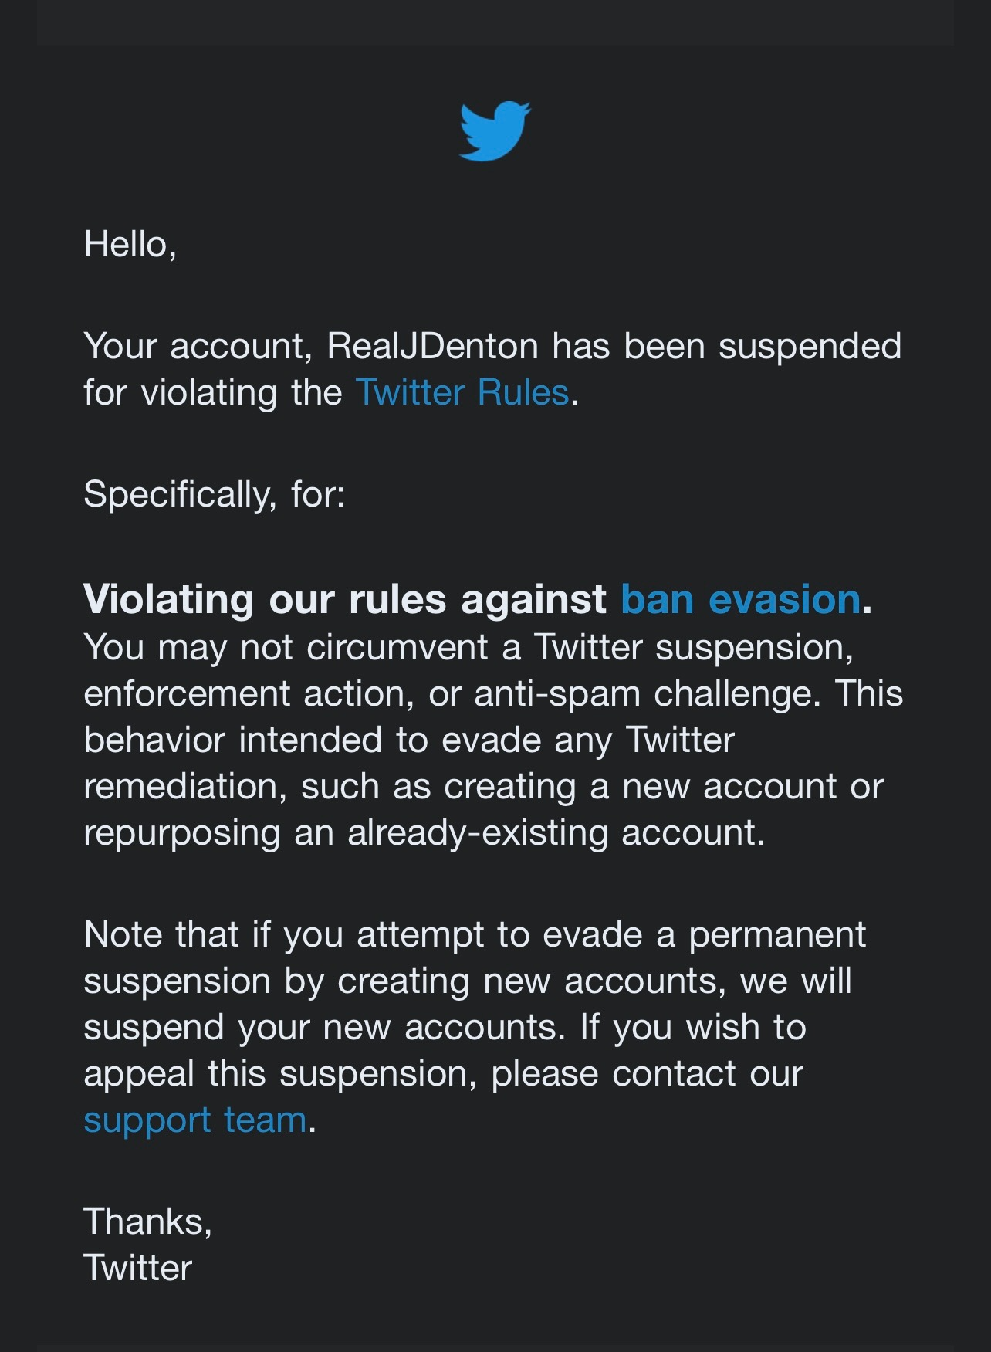Click the phrase 'enforcement action'
The height and width of the screenshot is (1352, 991).
click(245, 693)
